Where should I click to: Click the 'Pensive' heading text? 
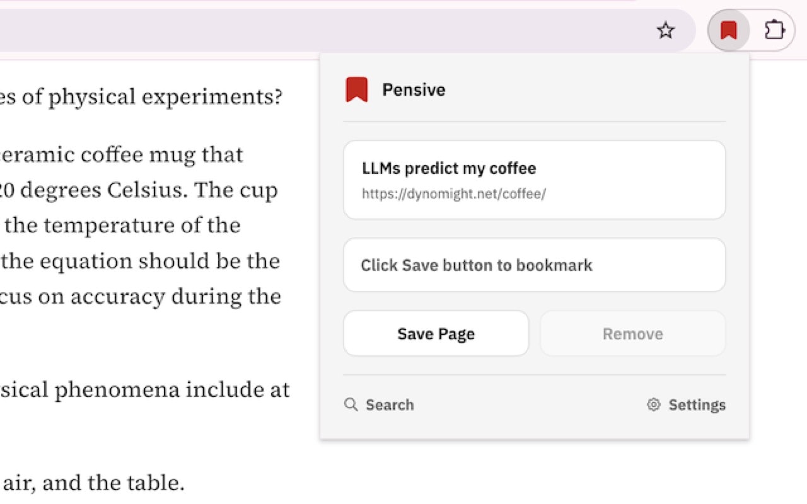pos(414,89)
